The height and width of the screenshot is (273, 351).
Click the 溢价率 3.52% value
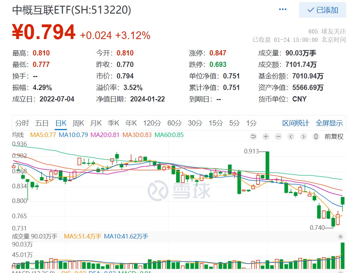[x=133, y=88]
